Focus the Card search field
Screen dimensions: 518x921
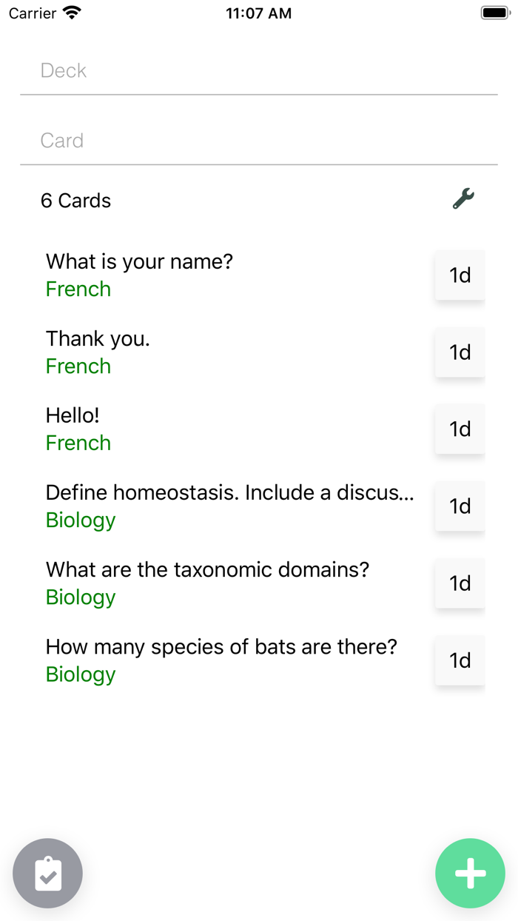pos(258,141)
